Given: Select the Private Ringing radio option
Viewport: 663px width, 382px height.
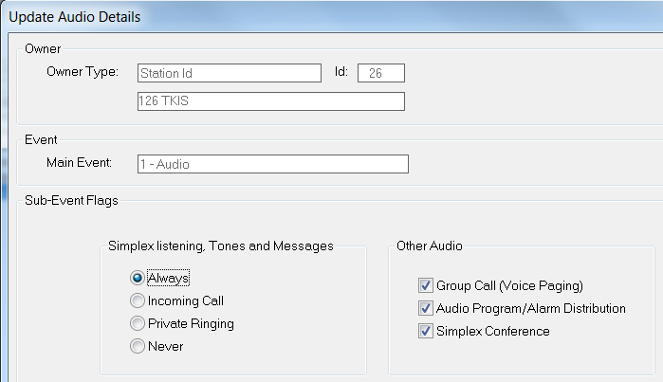Looking at the screenshot, I should click(x=138, y=323).
